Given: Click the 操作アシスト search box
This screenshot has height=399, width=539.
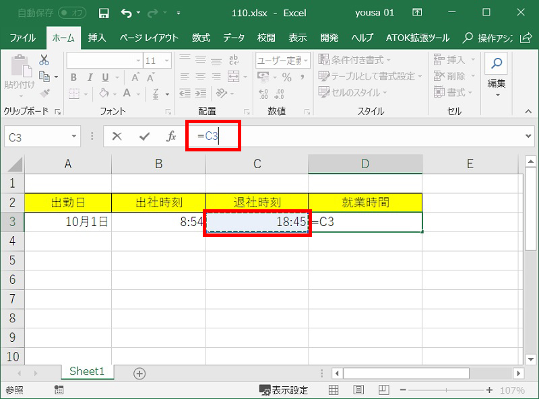Looking at the screenshot, I should tap(488, 38).
